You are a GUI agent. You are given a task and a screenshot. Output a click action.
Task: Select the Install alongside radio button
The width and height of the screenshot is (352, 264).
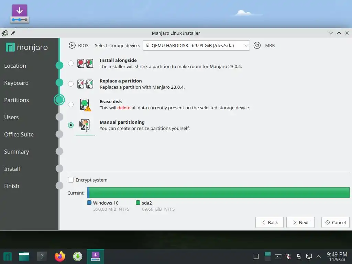pyautogui.click(x=71, y=63)
